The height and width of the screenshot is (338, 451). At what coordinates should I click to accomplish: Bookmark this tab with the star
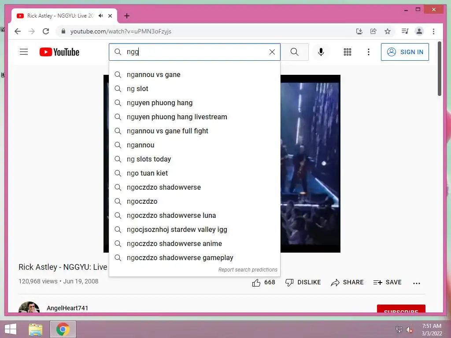(388, 31)
